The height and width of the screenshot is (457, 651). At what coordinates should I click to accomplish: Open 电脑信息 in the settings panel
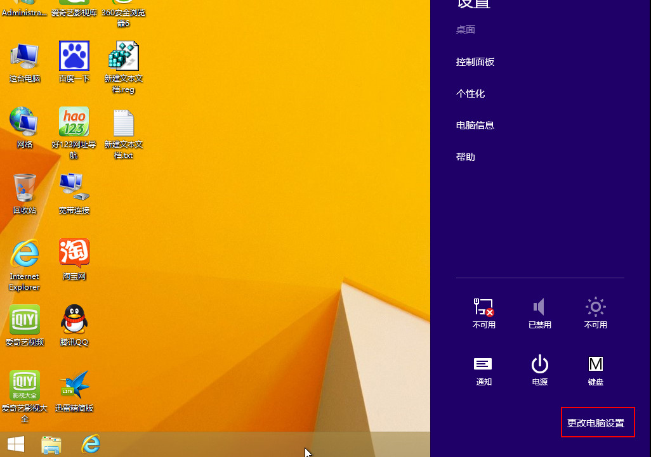(x=475, y=126)
